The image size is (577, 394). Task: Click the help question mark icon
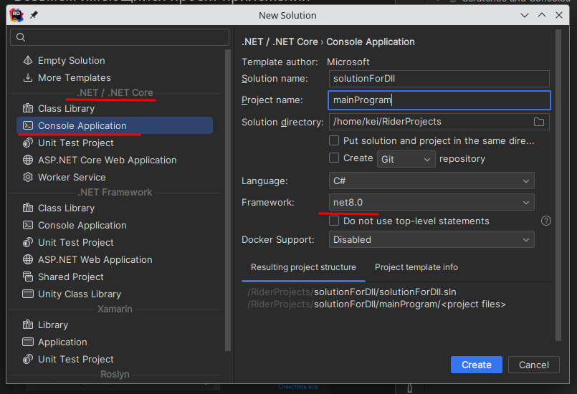click(546, 221)
